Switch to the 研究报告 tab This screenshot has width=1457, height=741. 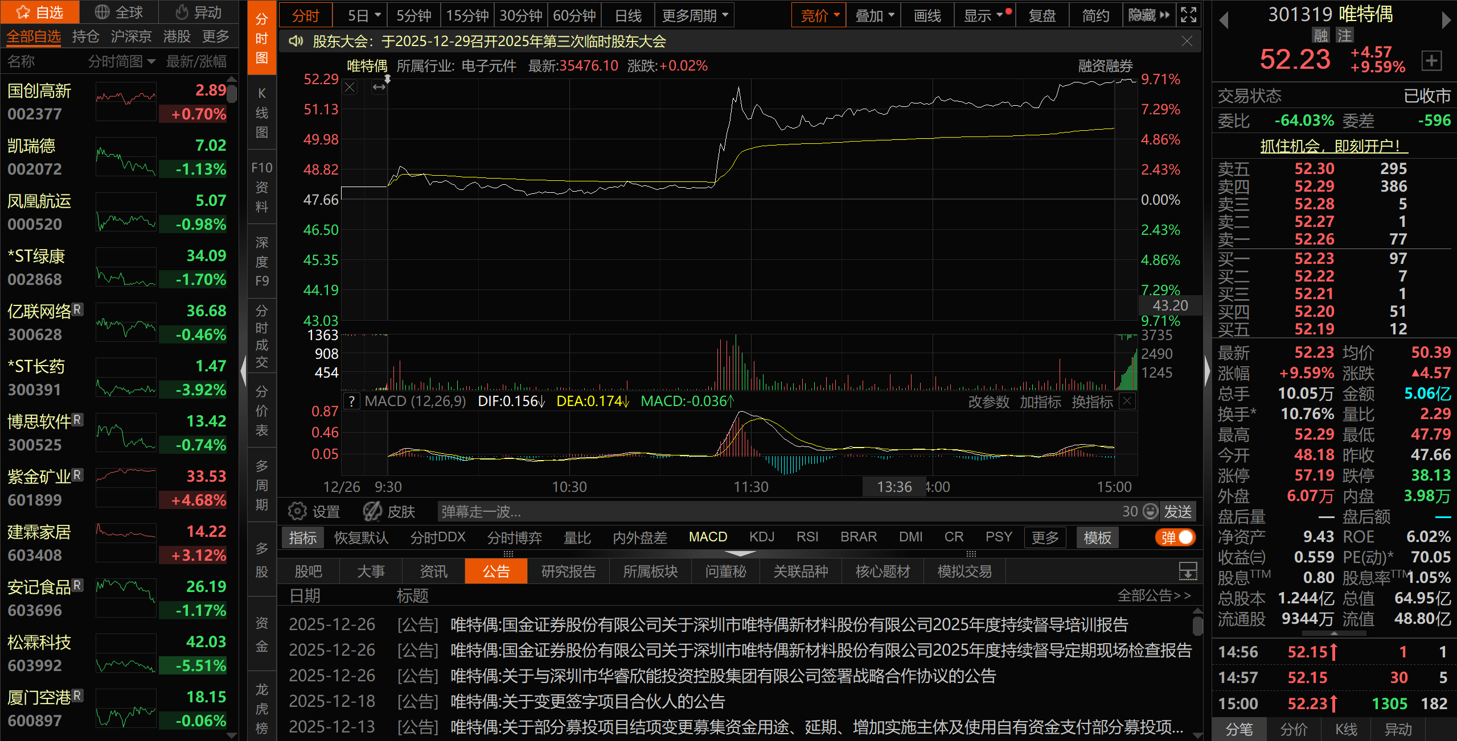568,572
